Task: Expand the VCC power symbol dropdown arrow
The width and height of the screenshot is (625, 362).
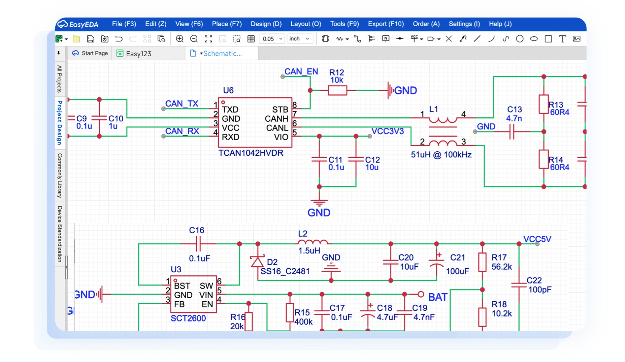Action: (421, 39)
